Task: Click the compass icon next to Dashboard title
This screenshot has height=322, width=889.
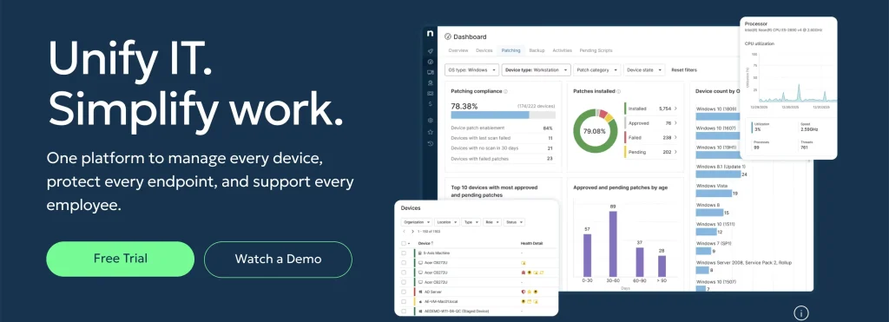Action: tap(447, 36)
